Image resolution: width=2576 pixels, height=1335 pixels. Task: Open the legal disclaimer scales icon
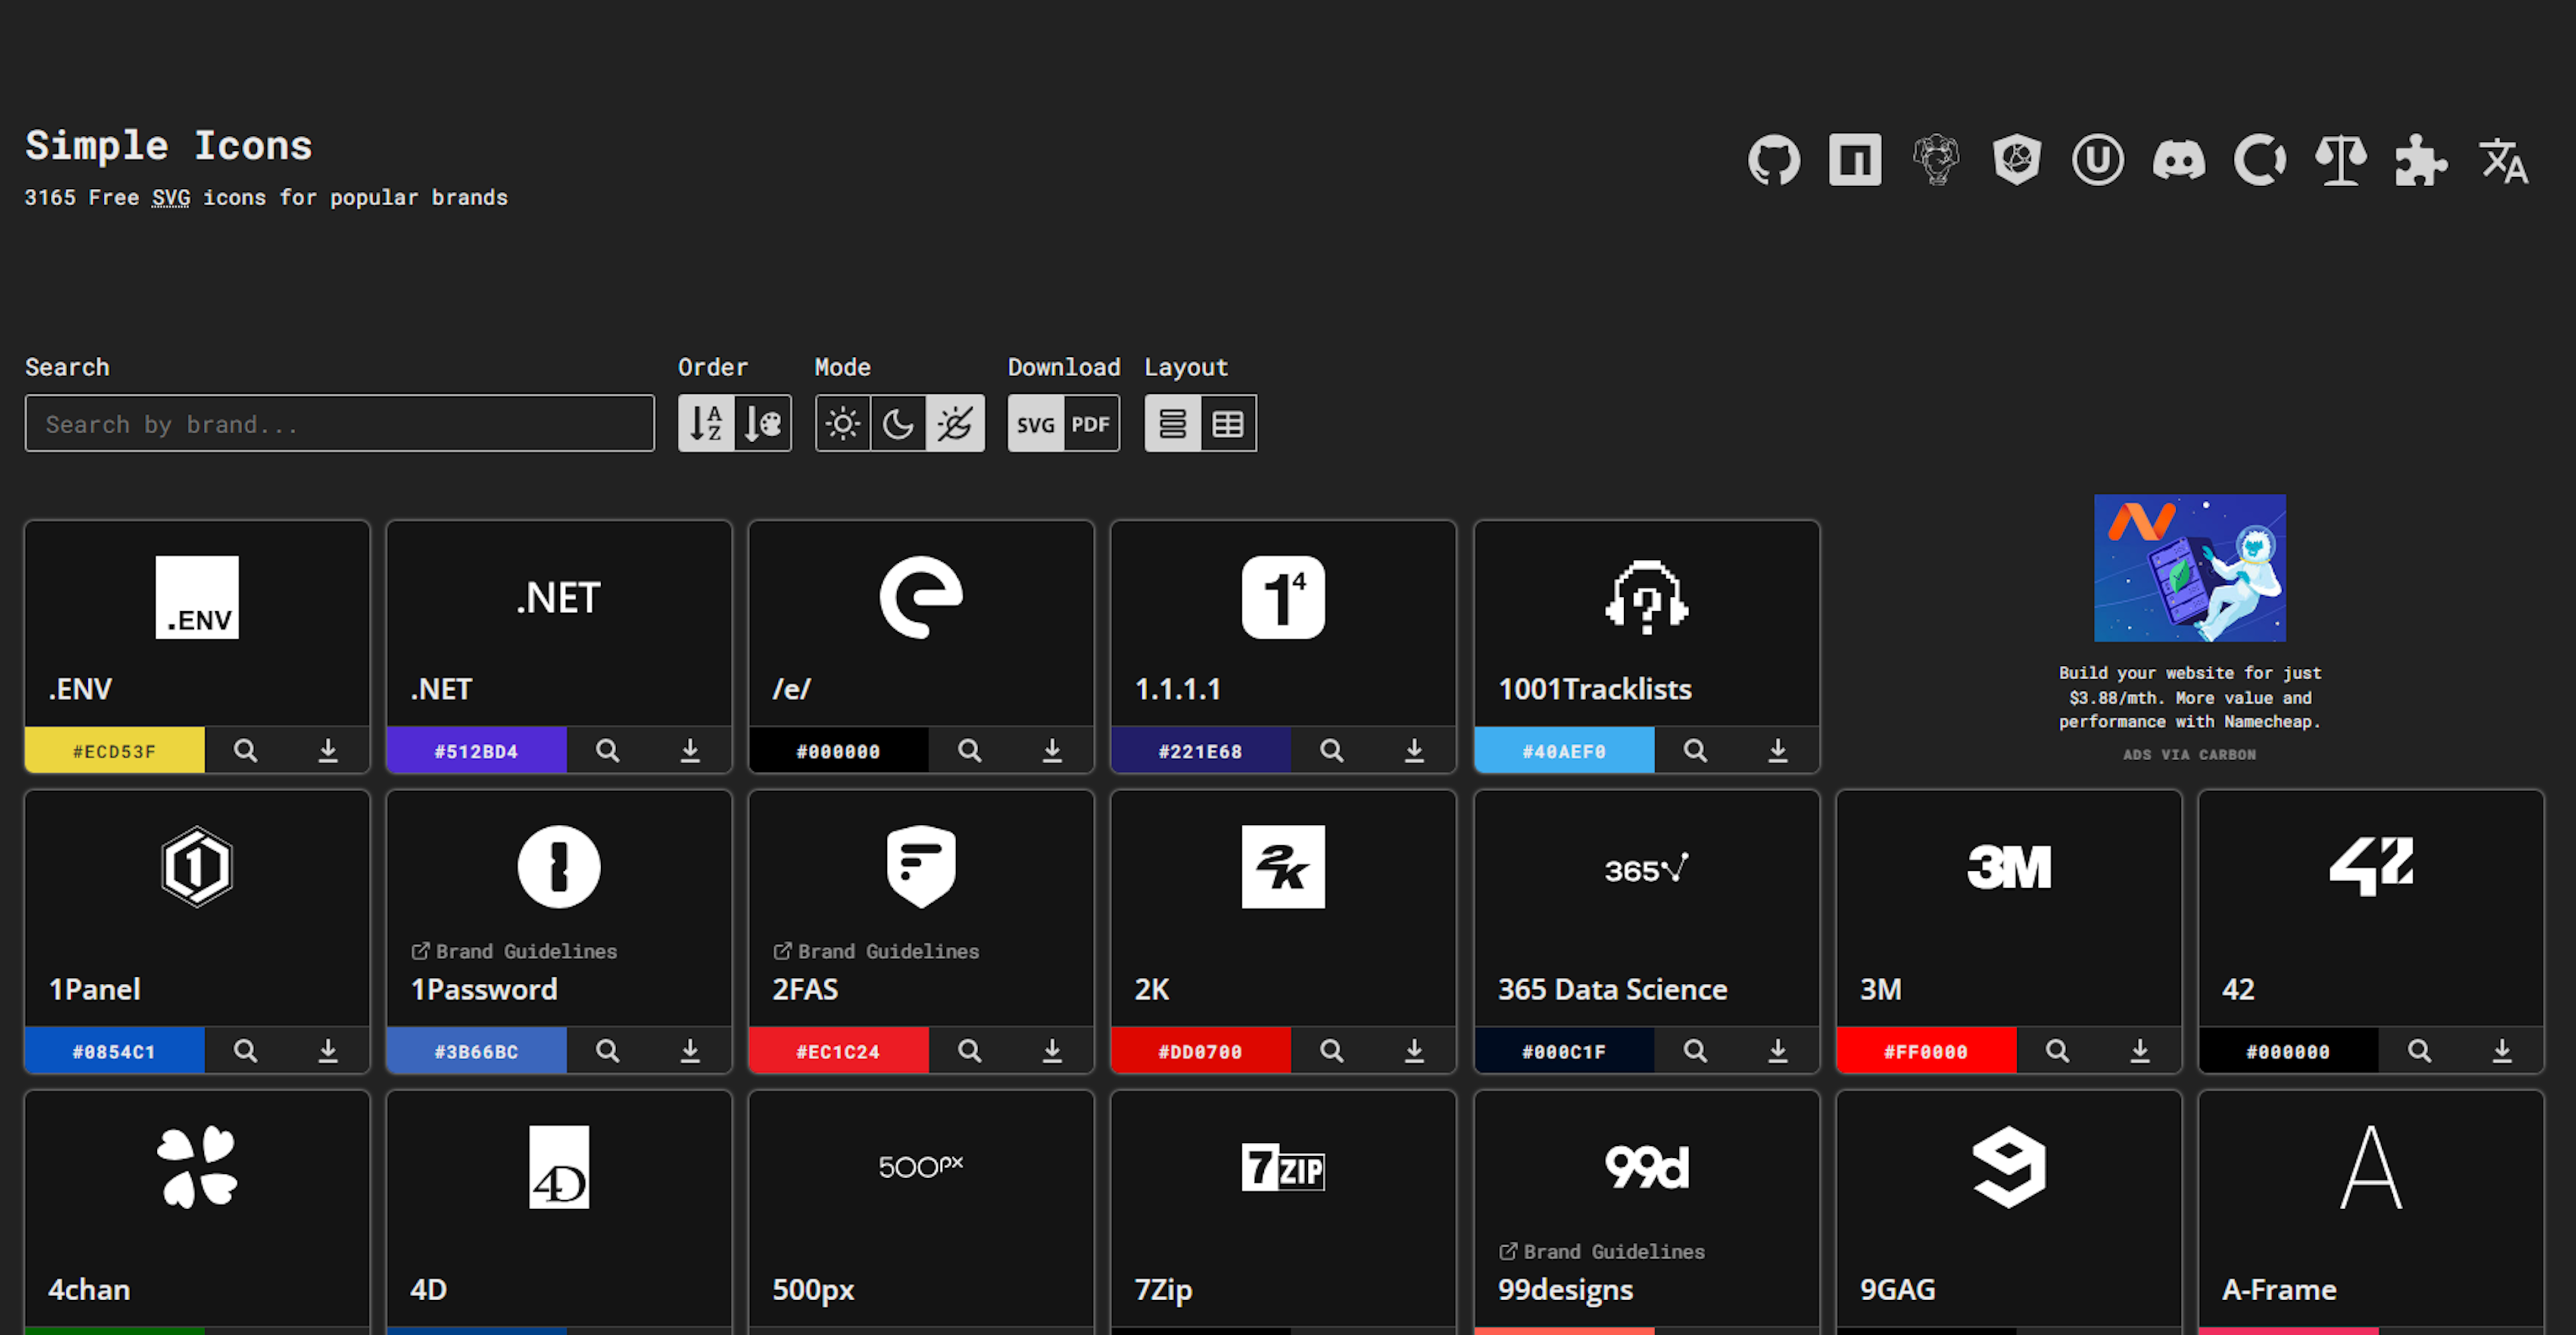tap(2341, 160)
